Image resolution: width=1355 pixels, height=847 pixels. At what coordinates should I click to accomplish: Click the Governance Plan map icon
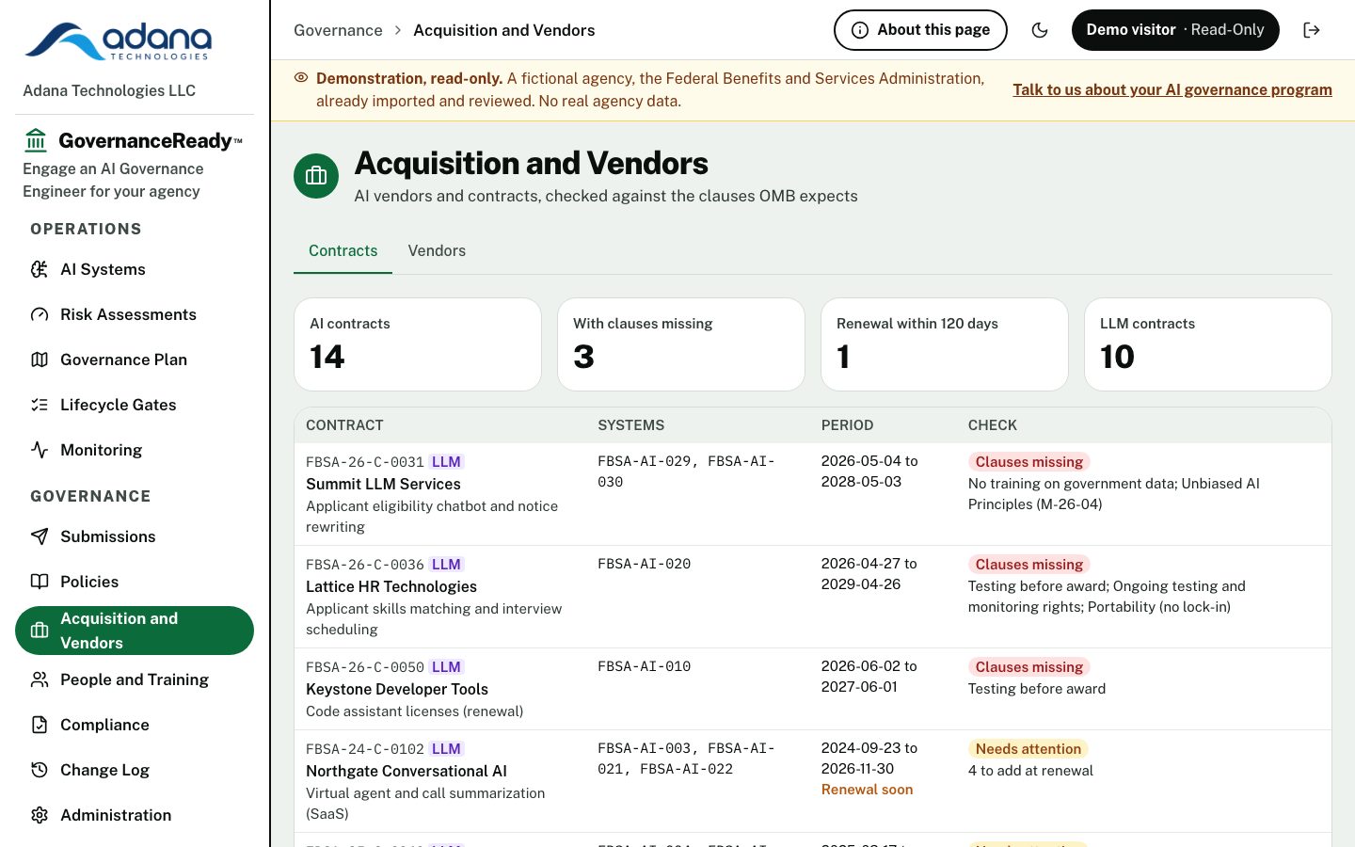40,360
